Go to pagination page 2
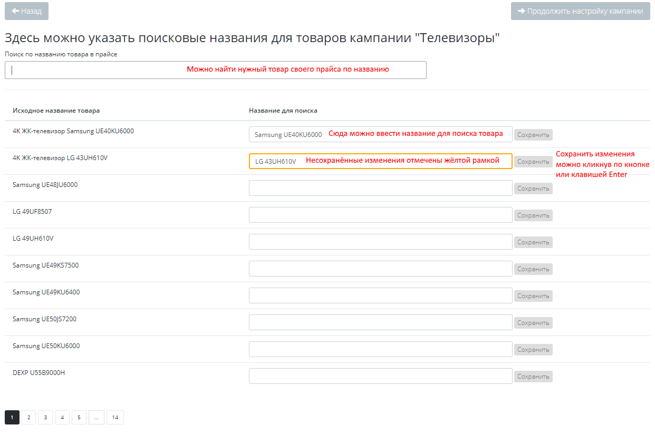The image size is (655, 435). [28, 418]
